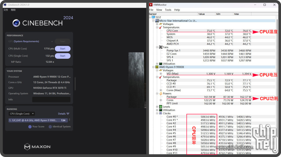The height and width of the screenshot is (157, 281).
Task: Expand the Cores power entry
Action: pos(161,100)
